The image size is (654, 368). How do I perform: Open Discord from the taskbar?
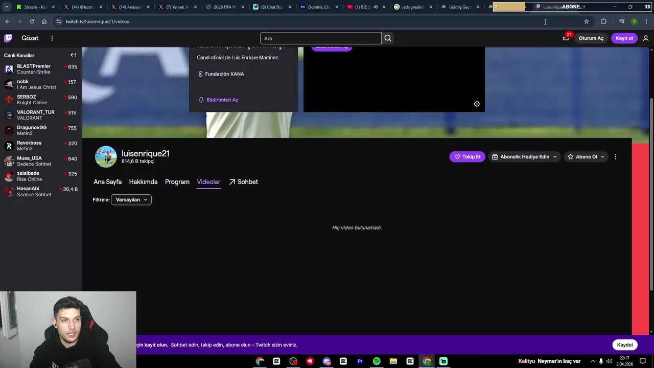pos(326,361)
